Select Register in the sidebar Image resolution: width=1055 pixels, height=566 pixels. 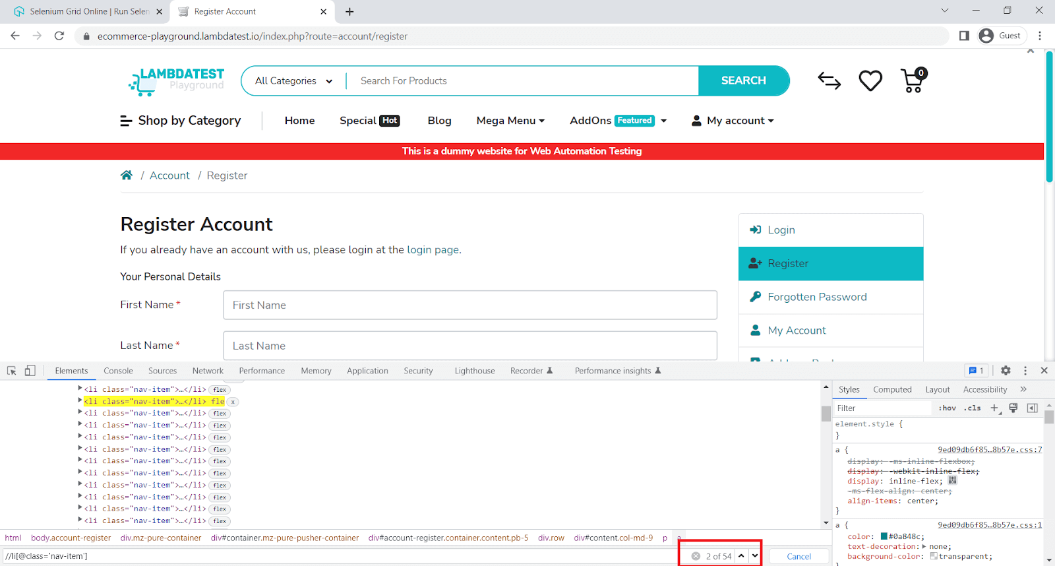[x=831, y=263]
